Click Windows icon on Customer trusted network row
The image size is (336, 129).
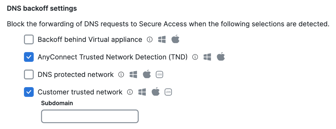[142, 92]
